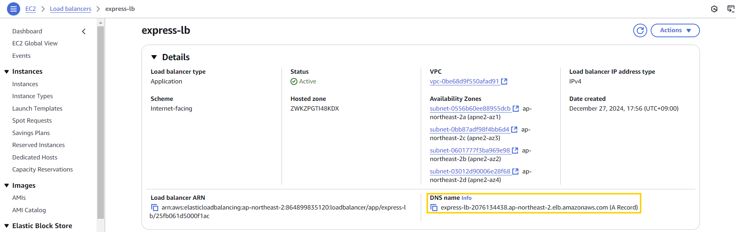Open subnet-0556b60ee88955dcb link
736x232 pixels.
470,109
